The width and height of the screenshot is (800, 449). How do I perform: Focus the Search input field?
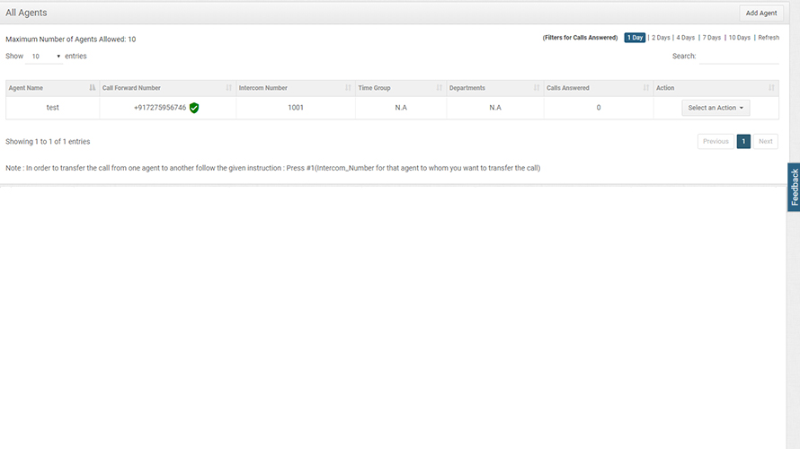pos(739,56)
